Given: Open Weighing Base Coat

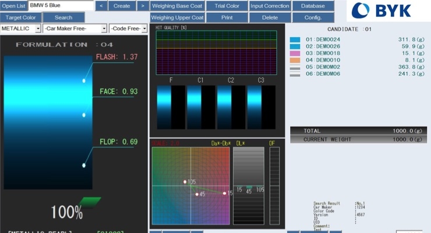Looking at the screenshot, I should tap(177, 6).
